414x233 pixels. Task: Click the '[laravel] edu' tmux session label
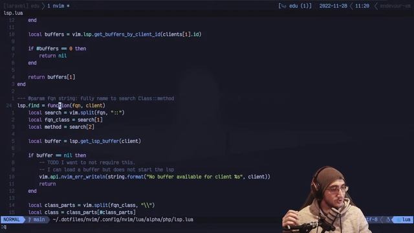[21, 6]
